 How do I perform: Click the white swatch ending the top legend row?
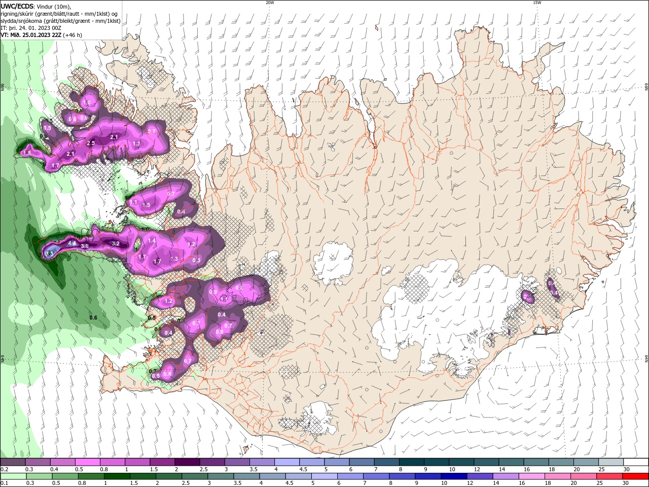pyautogui.click(x=636, y=462)
